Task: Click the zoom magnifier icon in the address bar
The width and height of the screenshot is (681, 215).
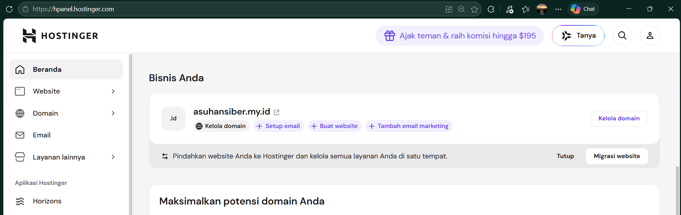Action: pyautogui.click(x=462, y=9)
